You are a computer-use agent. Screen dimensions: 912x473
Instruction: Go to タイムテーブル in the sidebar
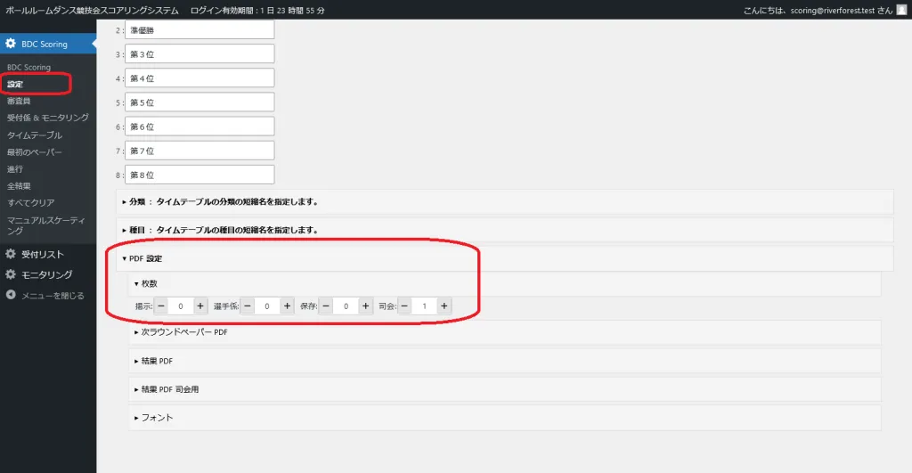(x=35, y=135)
